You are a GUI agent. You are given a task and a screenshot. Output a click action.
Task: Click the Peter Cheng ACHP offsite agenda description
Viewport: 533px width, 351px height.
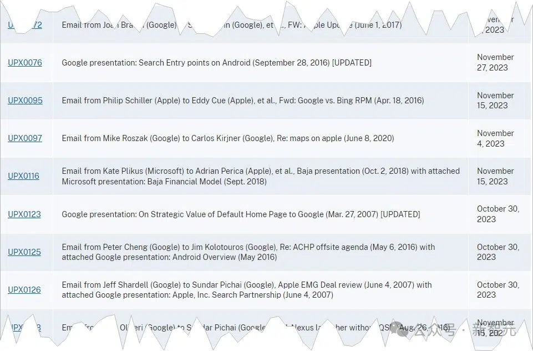tap(248, 252)
